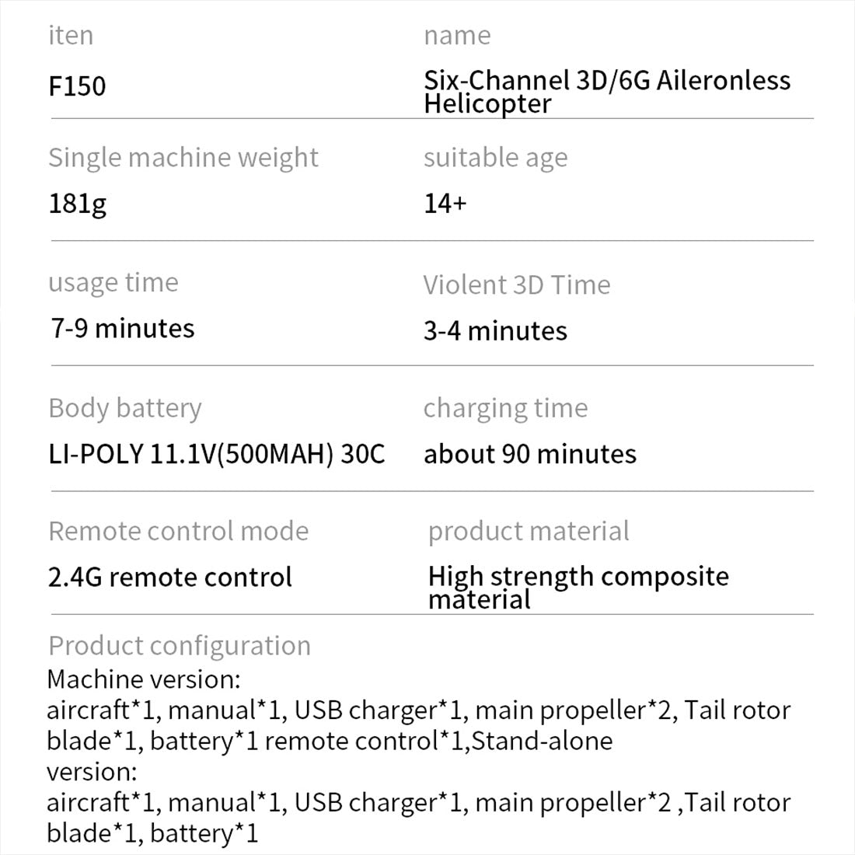This screenshot has width=855, height=855.
Task: Click the LI-POLY 11.1V(500MAH) 30C text
Action: click(217, 454)
